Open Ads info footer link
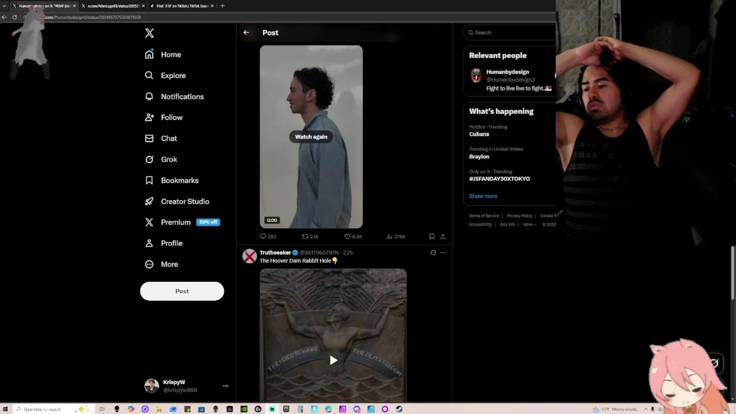This screenshot has width=736, height=414. [x=507, y=224]
